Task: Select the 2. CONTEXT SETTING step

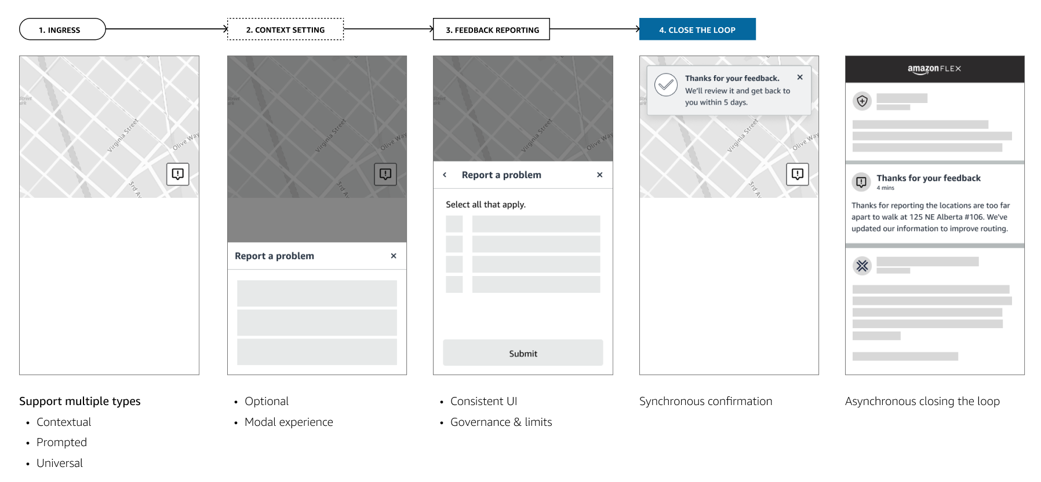Action: pyautogui.click(x=286, y=29)
